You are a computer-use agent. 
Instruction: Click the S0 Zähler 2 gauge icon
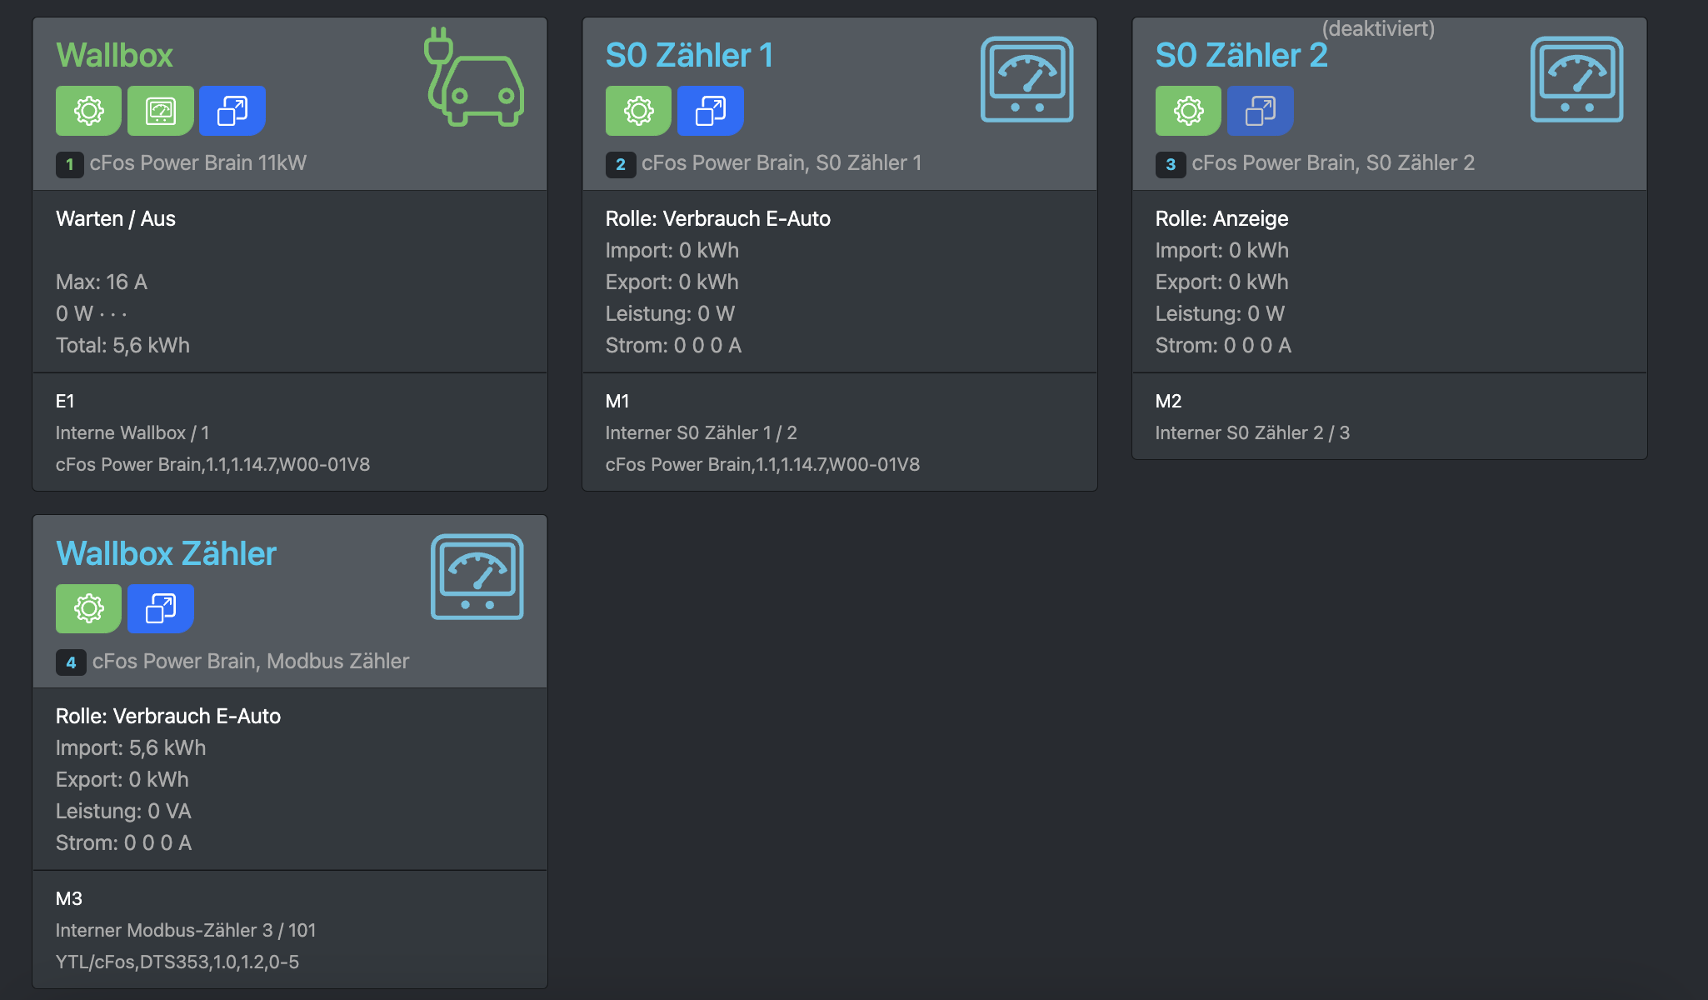(x=1576, y=79)
